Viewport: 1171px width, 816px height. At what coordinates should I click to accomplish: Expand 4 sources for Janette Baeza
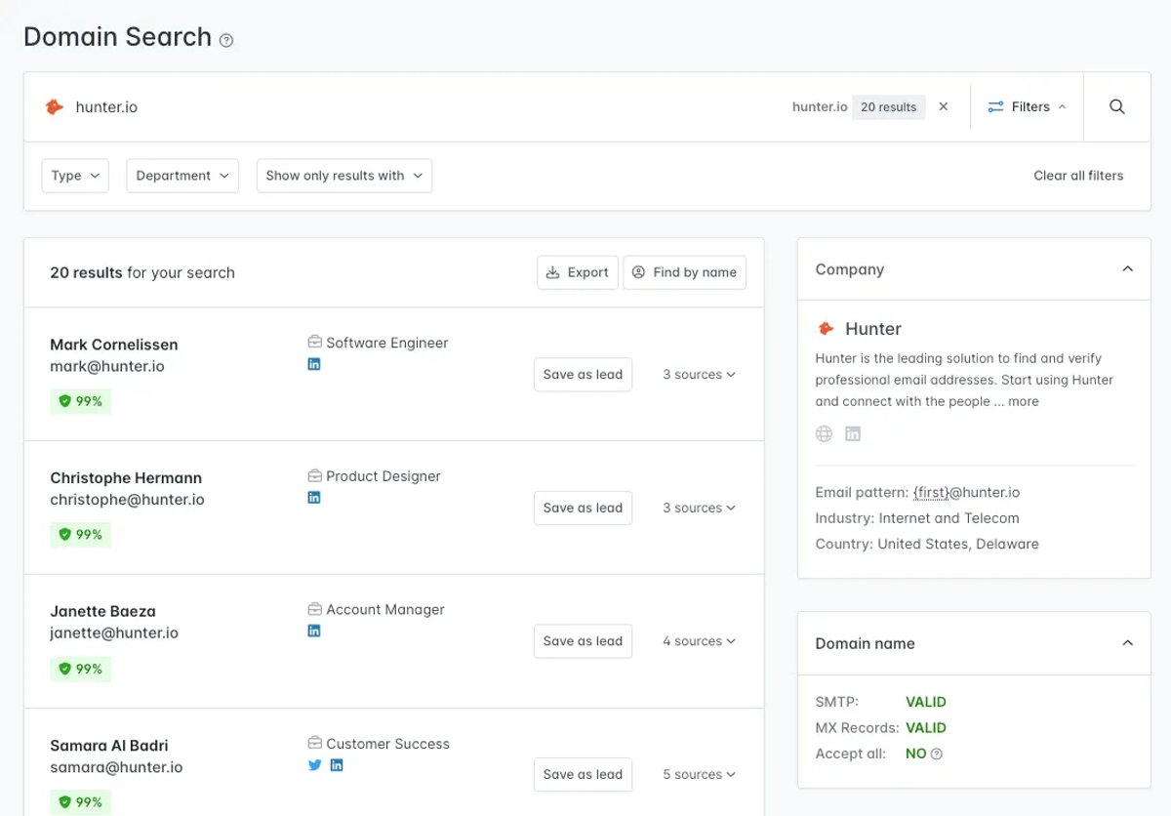[x=699, y=641]
